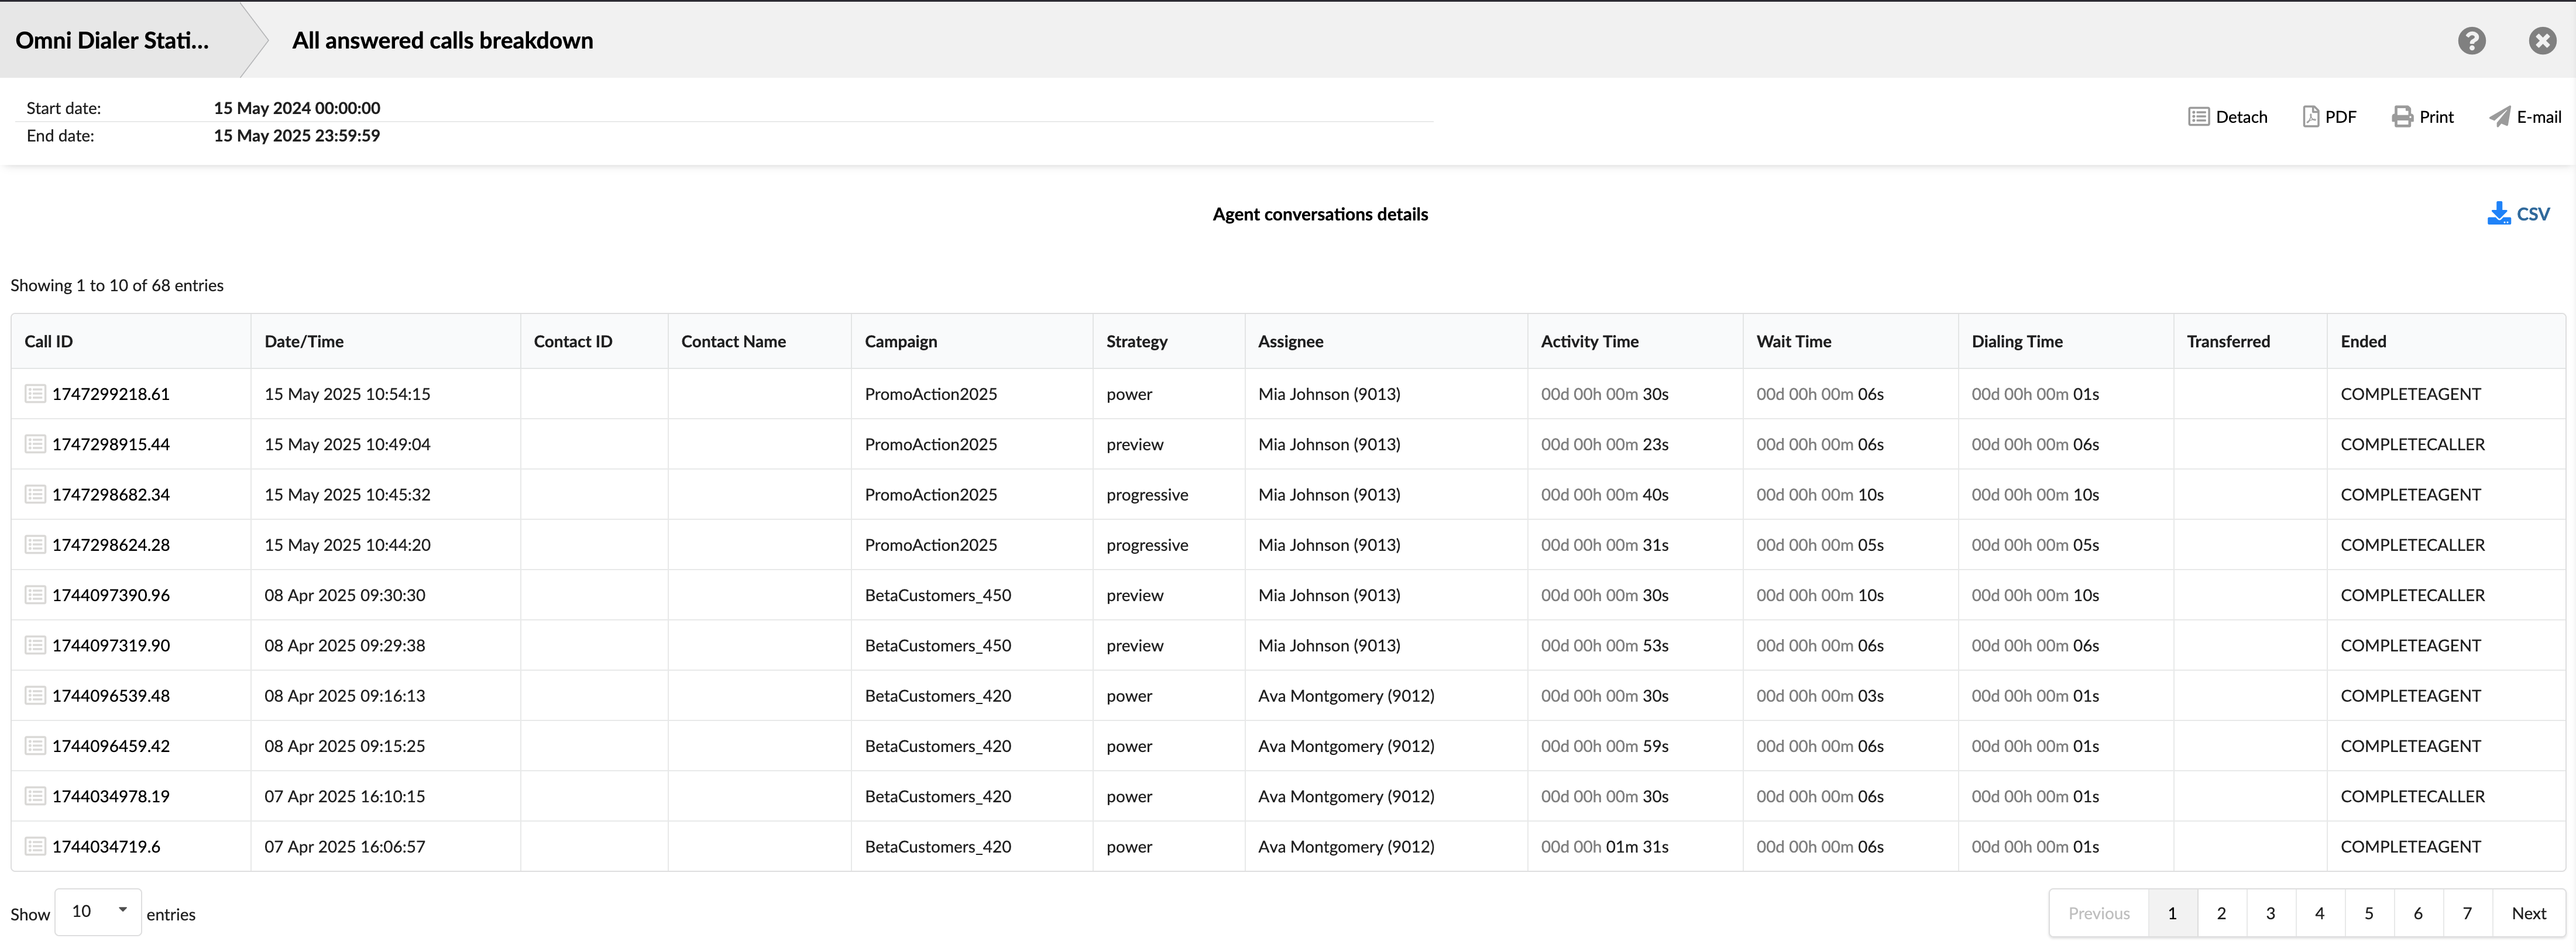The image size is (2576, 952).
Task: Open the help question mark
Action: pos(2471,40)
